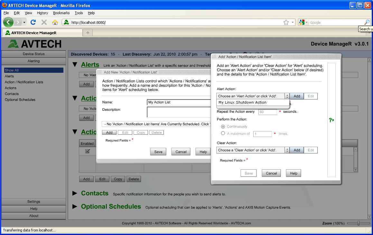Click the AVTECH logo in the header
This screenshot has height=235, width=373.
34,44
